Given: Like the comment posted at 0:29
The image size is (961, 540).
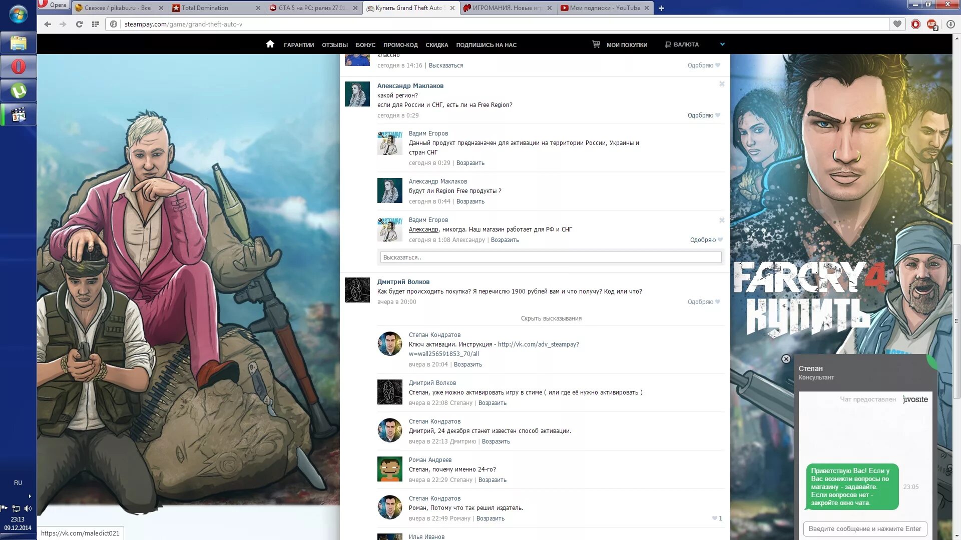Looking at the screenshot, I should 704,115.
